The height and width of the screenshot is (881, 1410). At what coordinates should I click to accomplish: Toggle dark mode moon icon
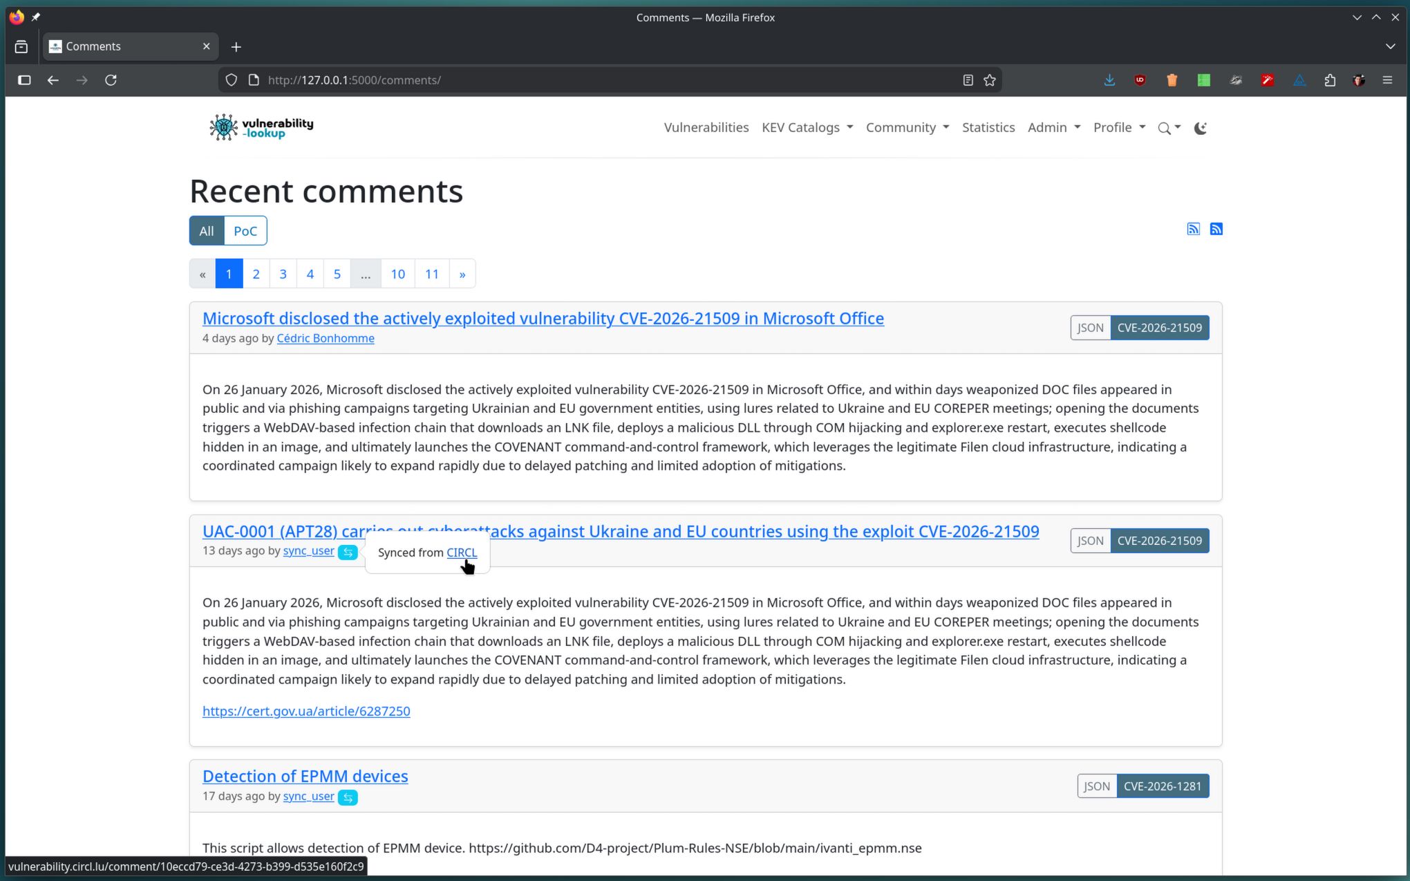pyautogui.click(x=1201, y=128)
